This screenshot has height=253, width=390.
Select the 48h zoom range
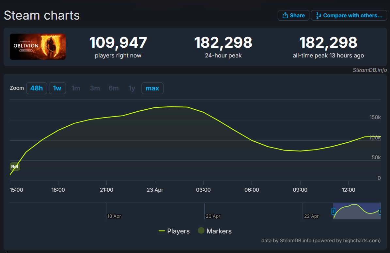(x=37, y=88)
